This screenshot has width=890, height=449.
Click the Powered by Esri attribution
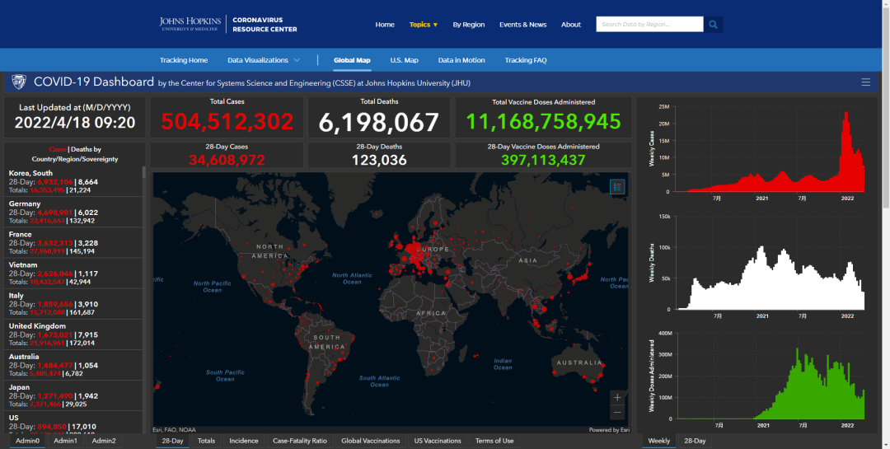[609, 430]
